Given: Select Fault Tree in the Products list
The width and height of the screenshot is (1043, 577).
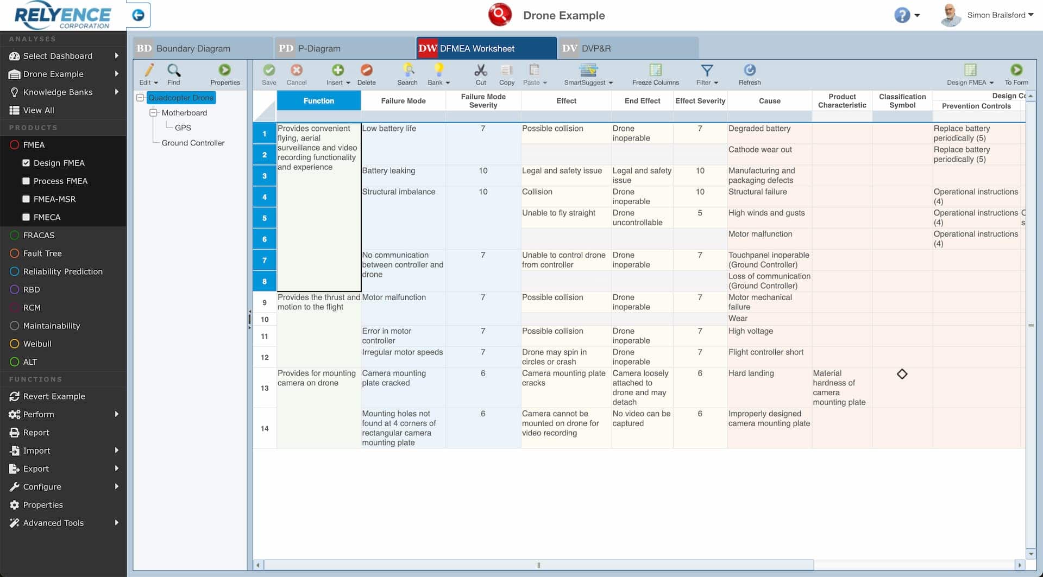Looking at the screenshot, I should (42, 253).
